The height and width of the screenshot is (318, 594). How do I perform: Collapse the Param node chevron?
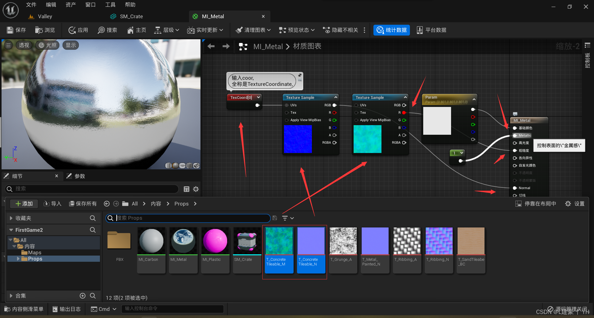pyautogui.click(x=474, y=100)
